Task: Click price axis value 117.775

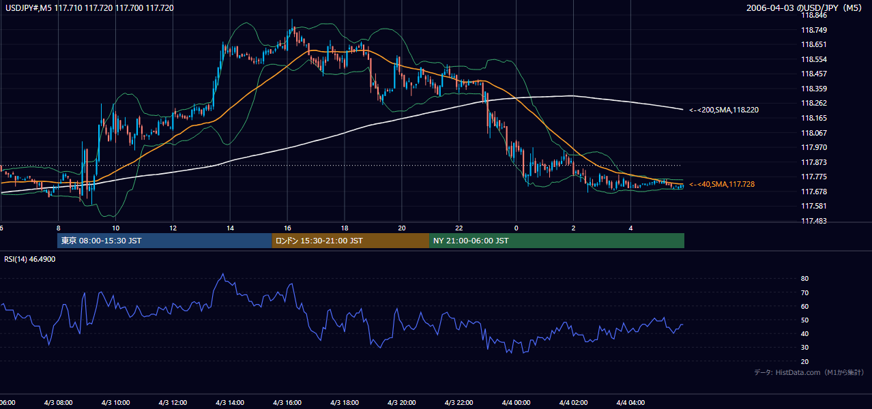Action: pyautogui.click(x=815, y=177)
